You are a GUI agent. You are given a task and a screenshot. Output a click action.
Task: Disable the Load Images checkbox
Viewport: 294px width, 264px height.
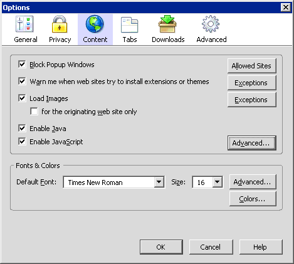click(x=22, y=98)
